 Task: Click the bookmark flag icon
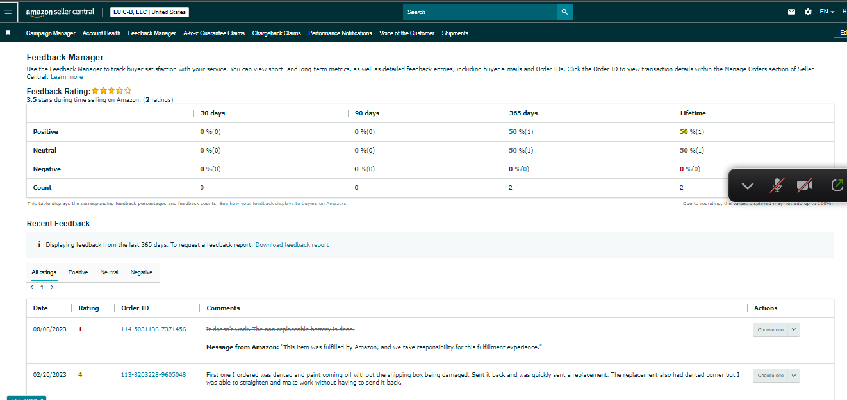8,32
